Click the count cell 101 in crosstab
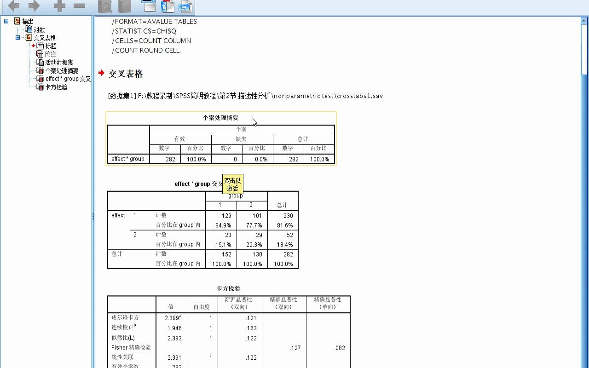Screen dimensions: 589x368 [x=257, y=216]
